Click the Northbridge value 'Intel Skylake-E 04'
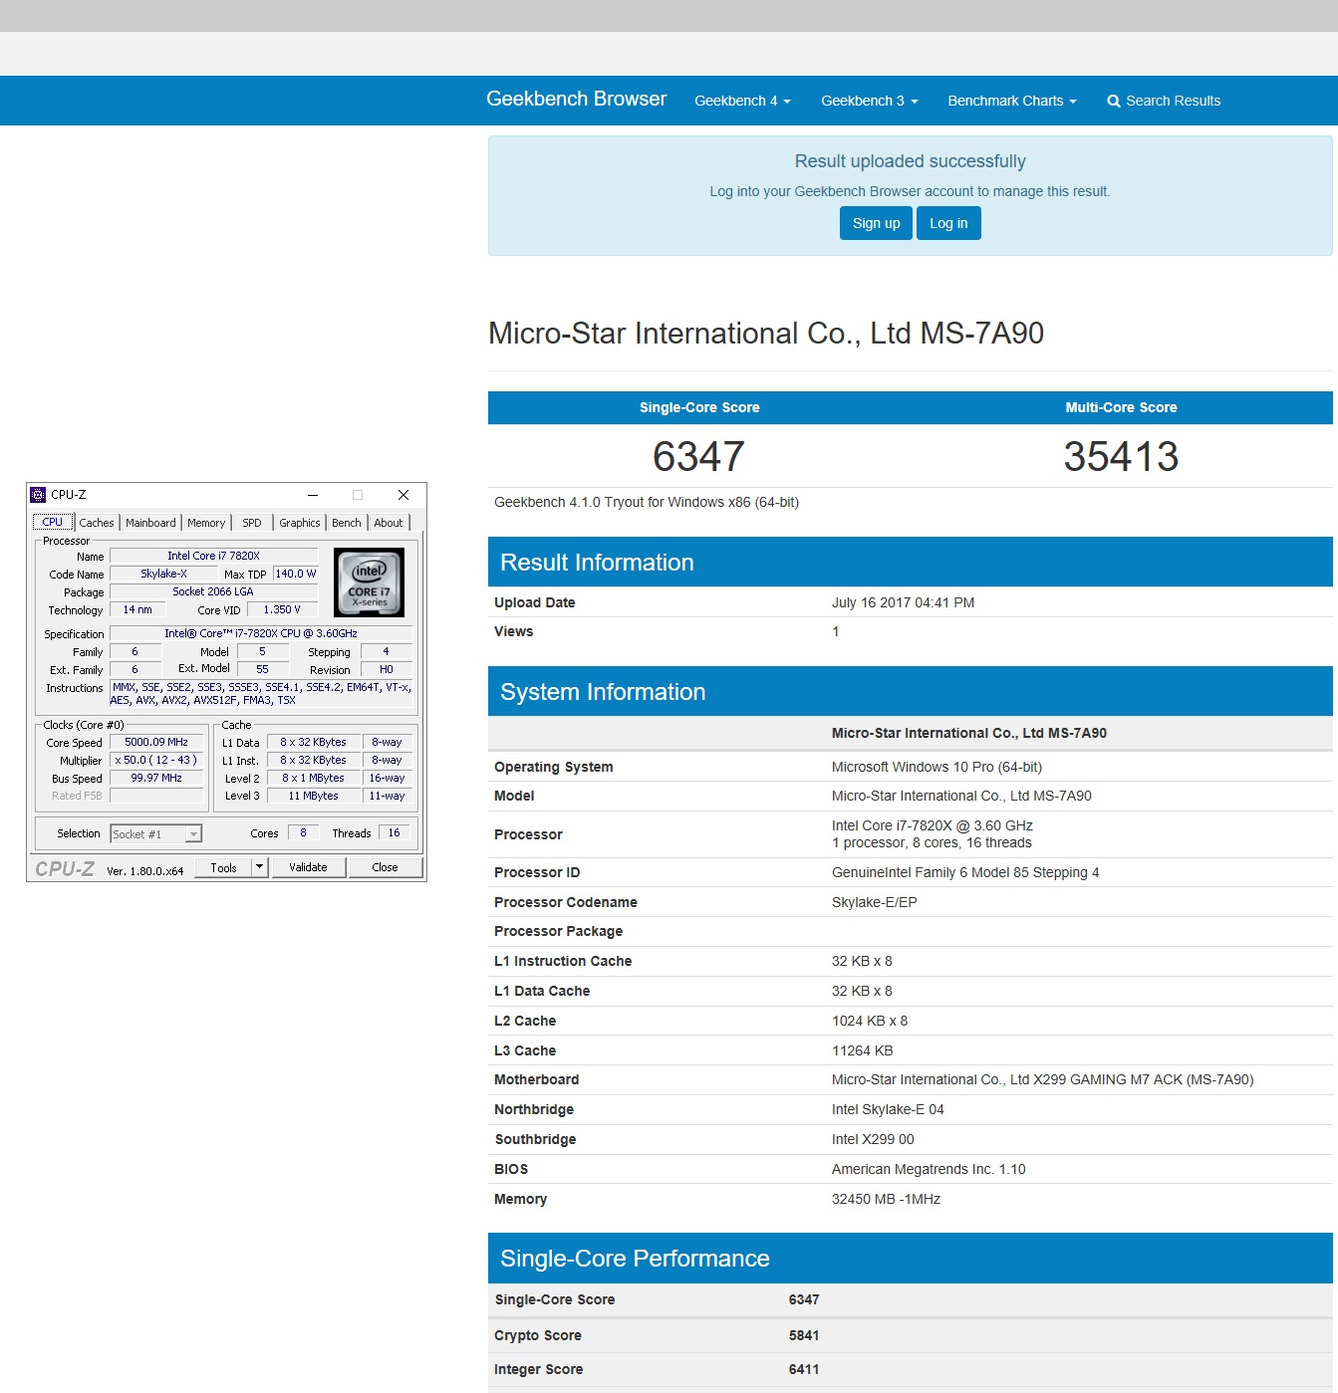This screenshot has height=1393, width=1338. [888, 1109]
